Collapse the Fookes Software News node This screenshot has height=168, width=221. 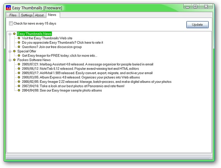click(10, 60)
